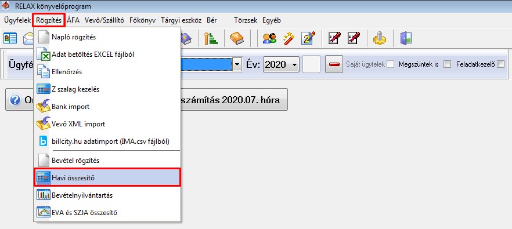Open the ÁFA menu
The height and width of the screenshot is (229, 512).
[73, 20]
